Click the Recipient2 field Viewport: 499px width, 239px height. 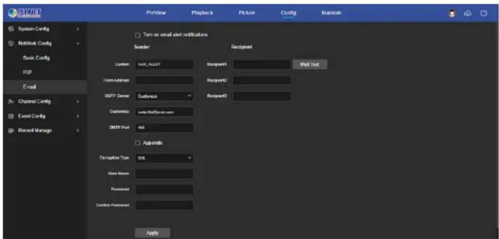pos(261,80)
